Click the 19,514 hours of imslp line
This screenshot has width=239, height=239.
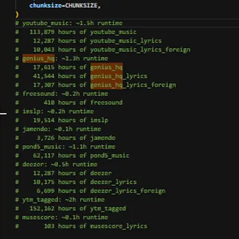coord(62,120)
